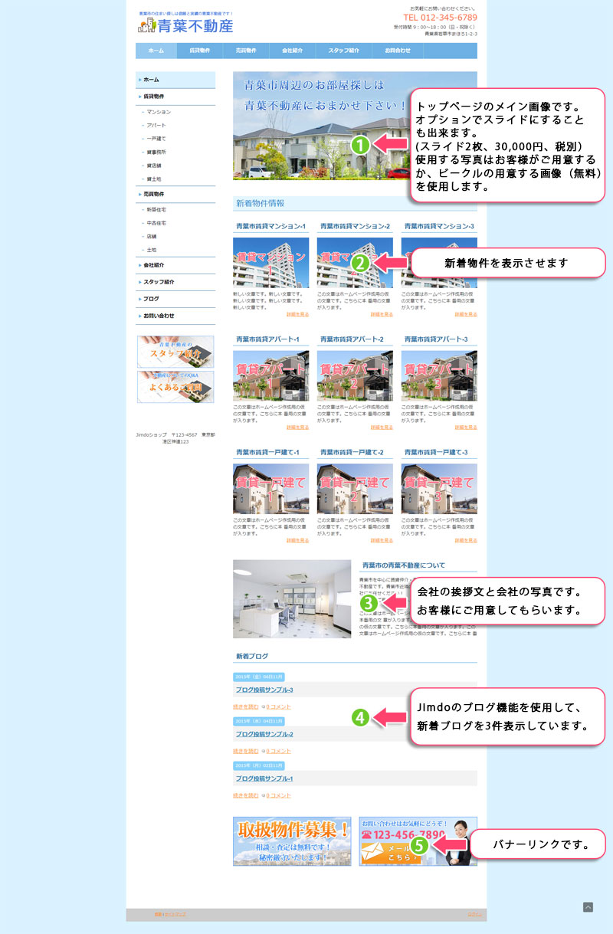The image size is (613, 934).
Task: Click 続きを読む under ブログ投稿サンプル-1
Action: pyautogui.click(x=246, y=795)
